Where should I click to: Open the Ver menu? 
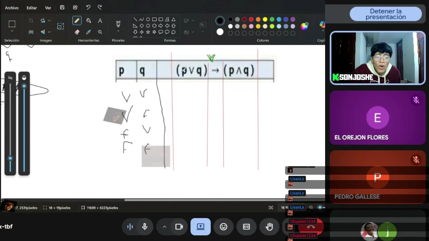coord(48,8)
